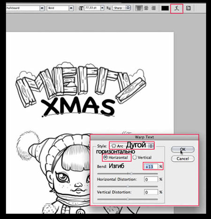Click the anti-aliasing icon
This screenshot has height=219, width=211.
pyautogui.click(x=108, y=8)
